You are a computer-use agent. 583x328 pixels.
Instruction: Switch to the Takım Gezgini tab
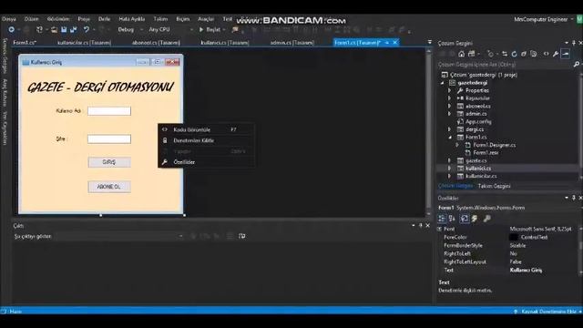coord(494,186)
